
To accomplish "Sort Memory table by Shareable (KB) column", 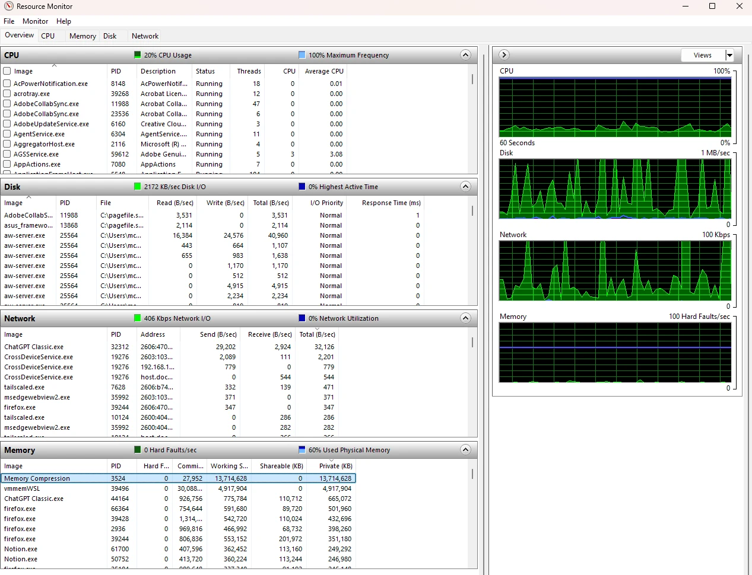I will (279, 466).
